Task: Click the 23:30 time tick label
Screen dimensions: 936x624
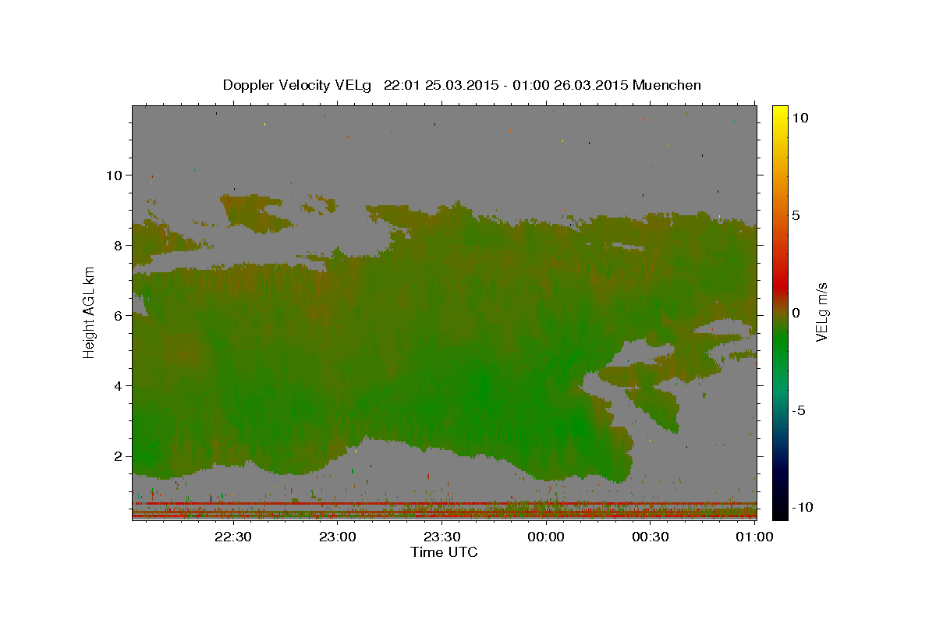Action: pyautogui.click(x=441, y=537)
